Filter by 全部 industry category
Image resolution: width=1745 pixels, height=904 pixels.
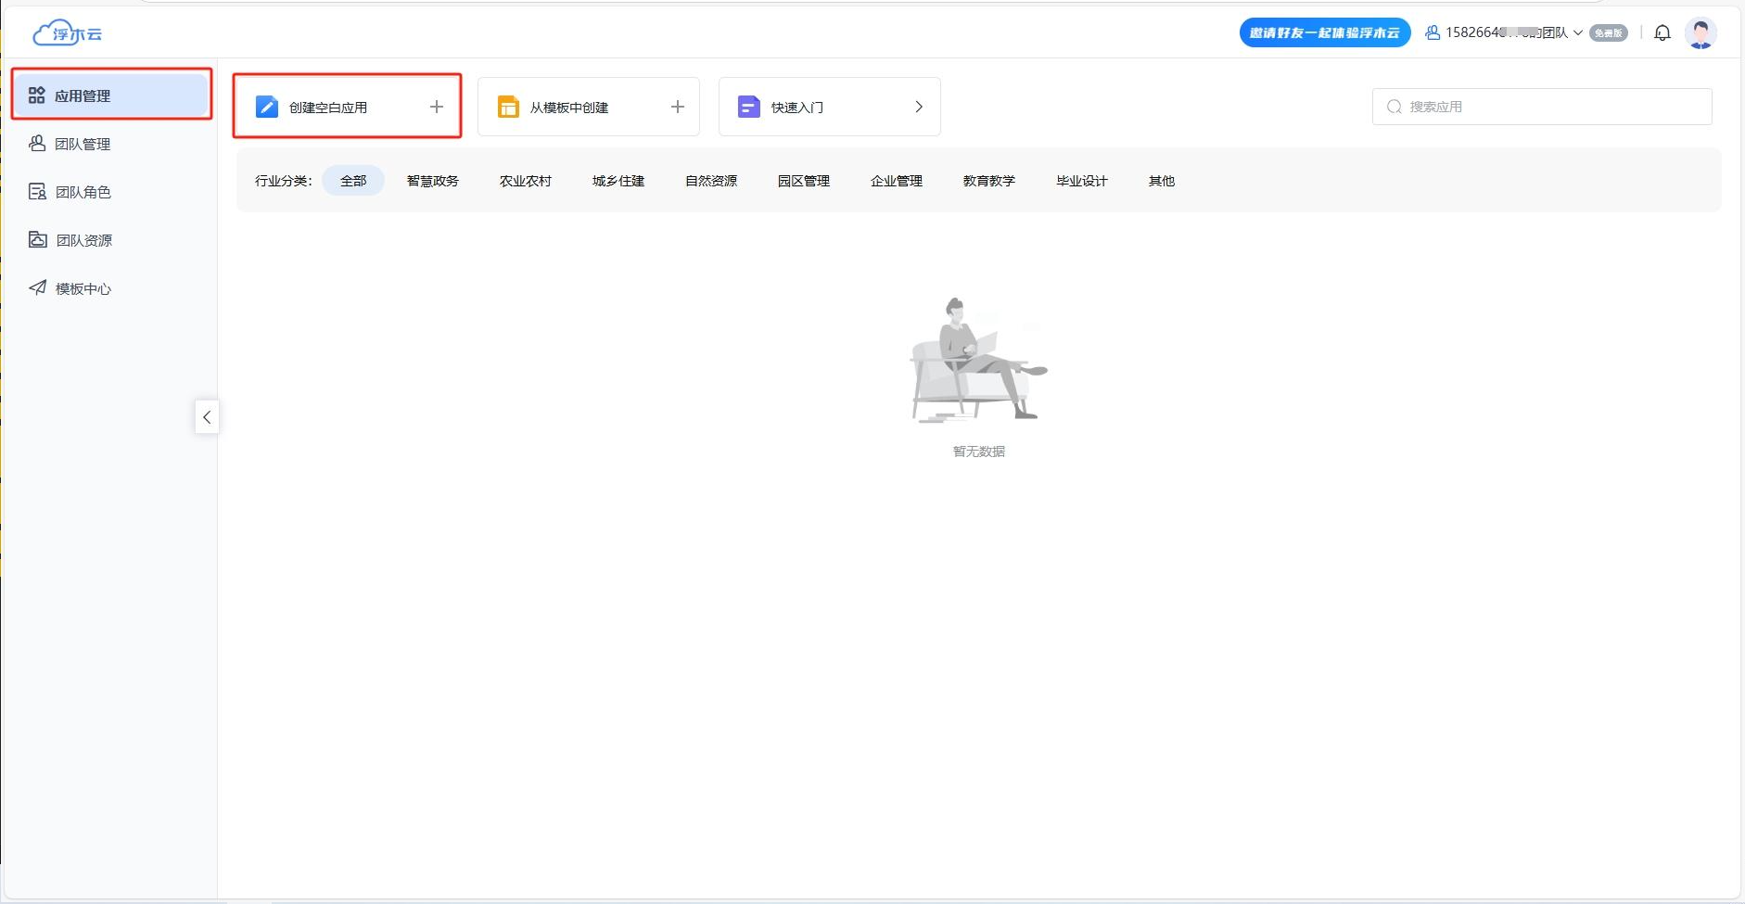click(353, 181)
